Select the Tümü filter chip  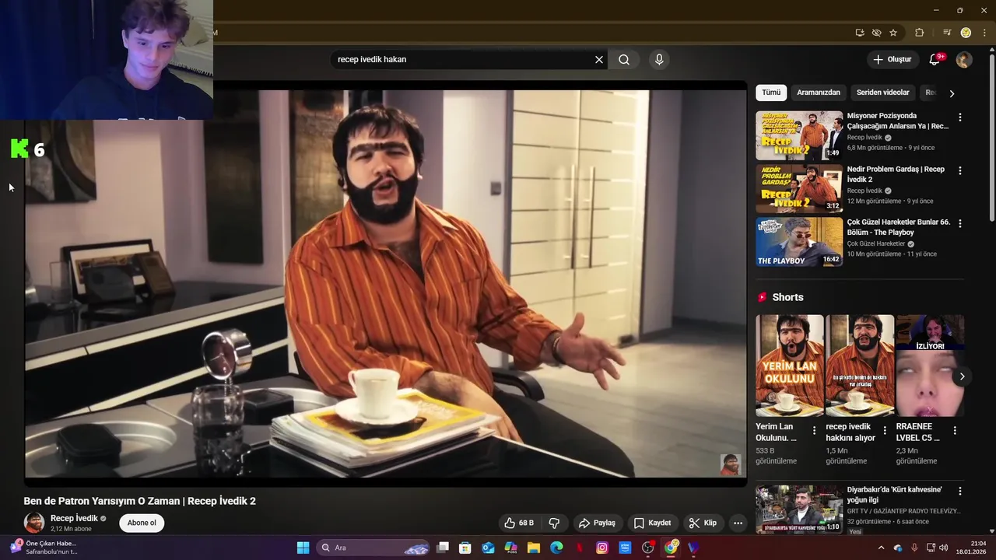(x=771, y=93)
